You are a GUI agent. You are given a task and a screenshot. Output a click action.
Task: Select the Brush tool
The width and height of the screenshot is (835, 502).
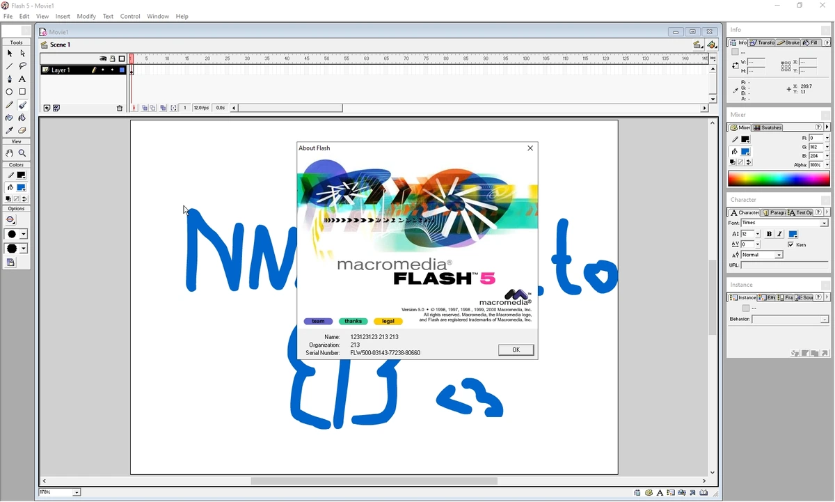[x=23, y=105]
